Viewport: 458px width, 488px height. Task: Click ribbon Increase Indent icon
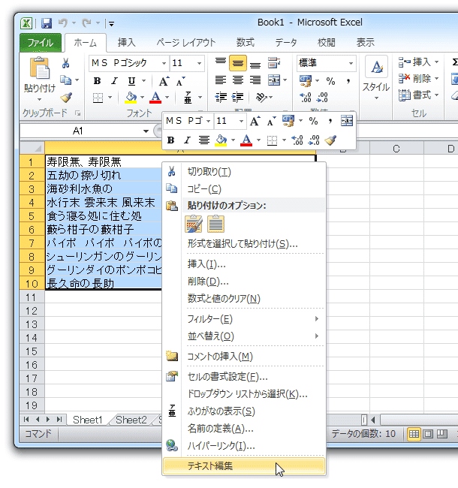pyautogui.click(x=238, y=98)
